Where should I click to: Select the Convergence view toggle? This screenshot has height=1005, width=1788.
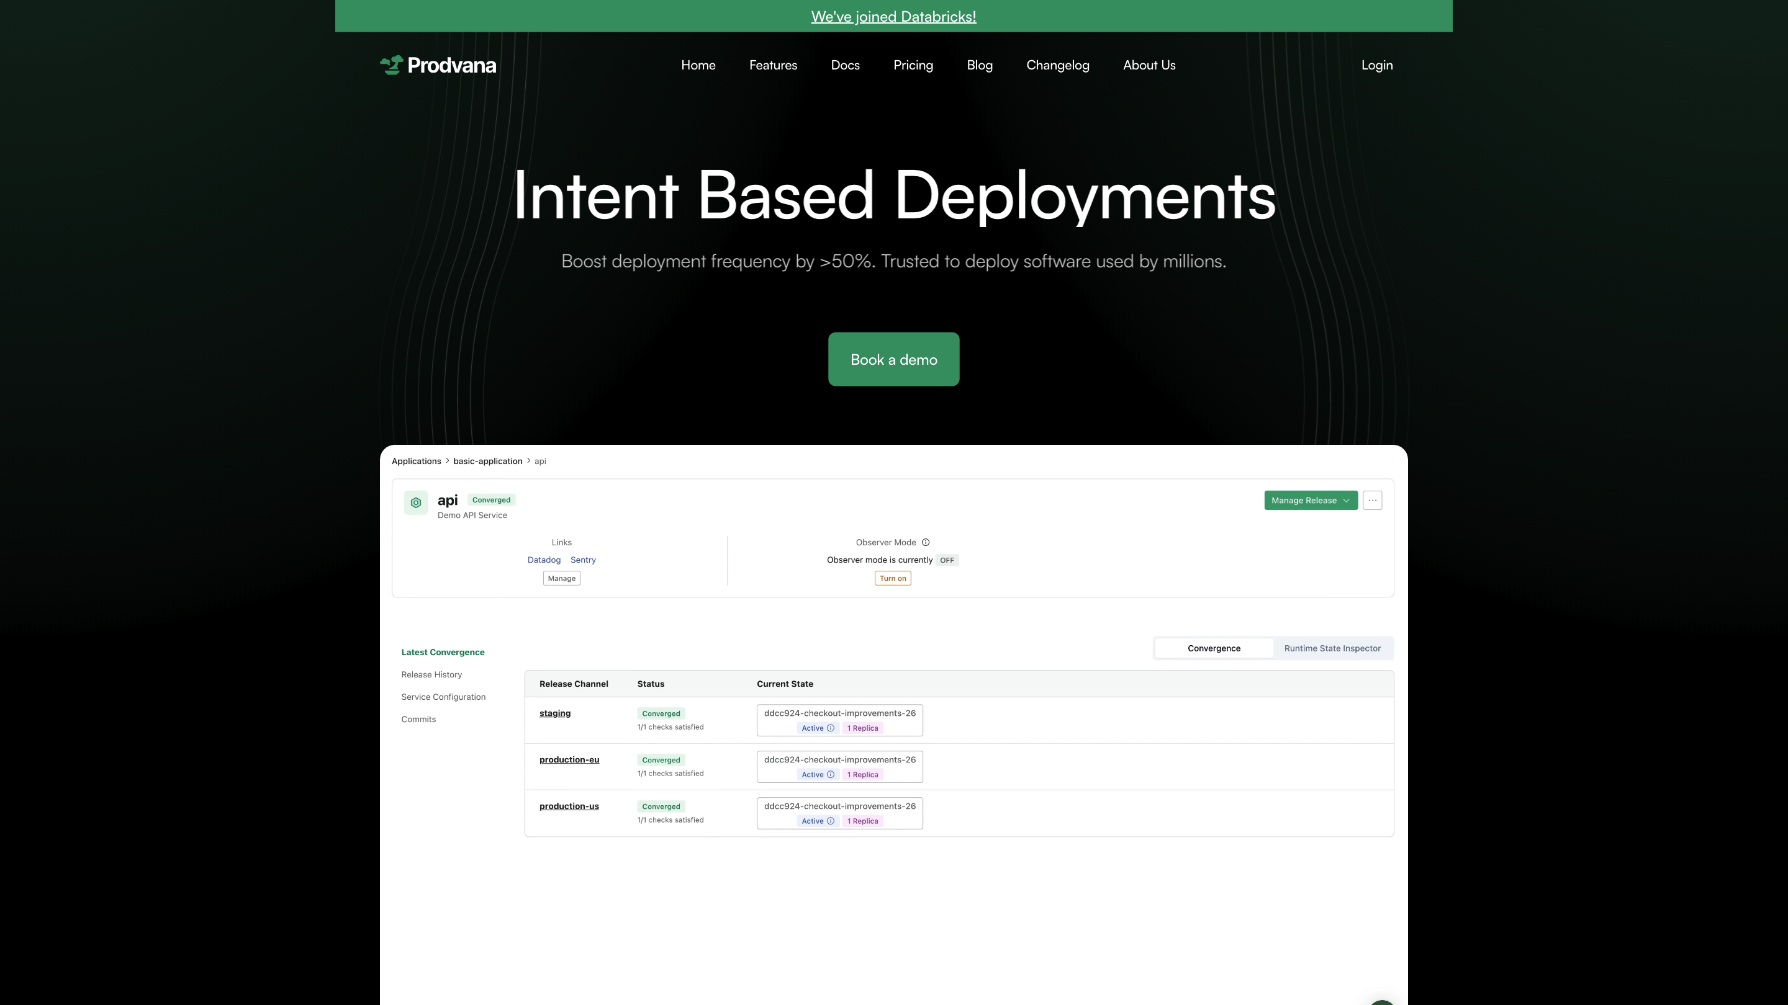tap(1213, 648)
